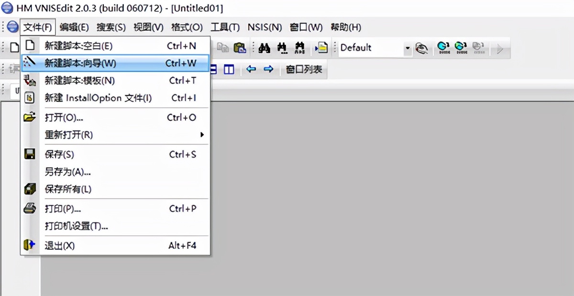Choose 退出(X) from the file menu
Screen dimensions: 574x296
click(115, 245)
